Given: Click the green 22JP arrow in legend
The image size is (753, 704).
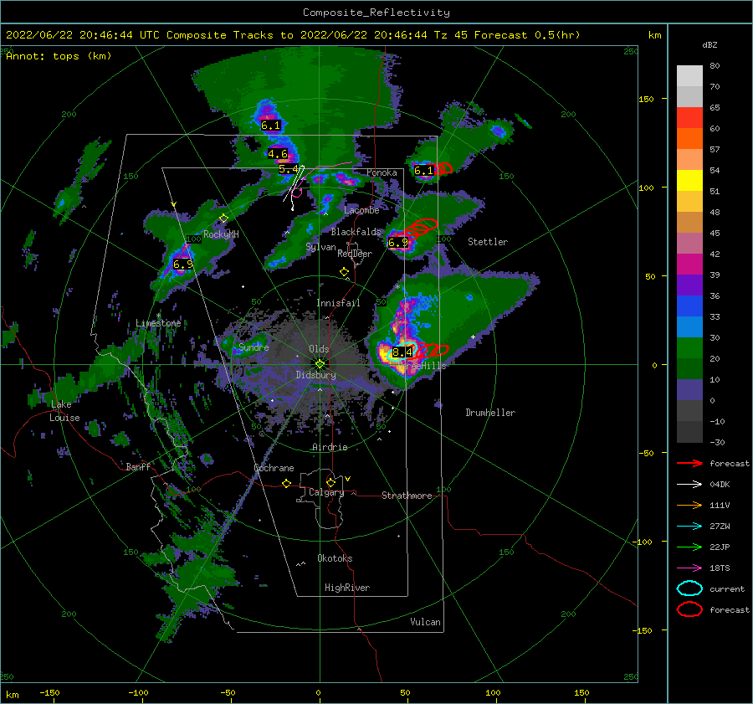Looking at the screenshot, I should (x=689, y=547).
